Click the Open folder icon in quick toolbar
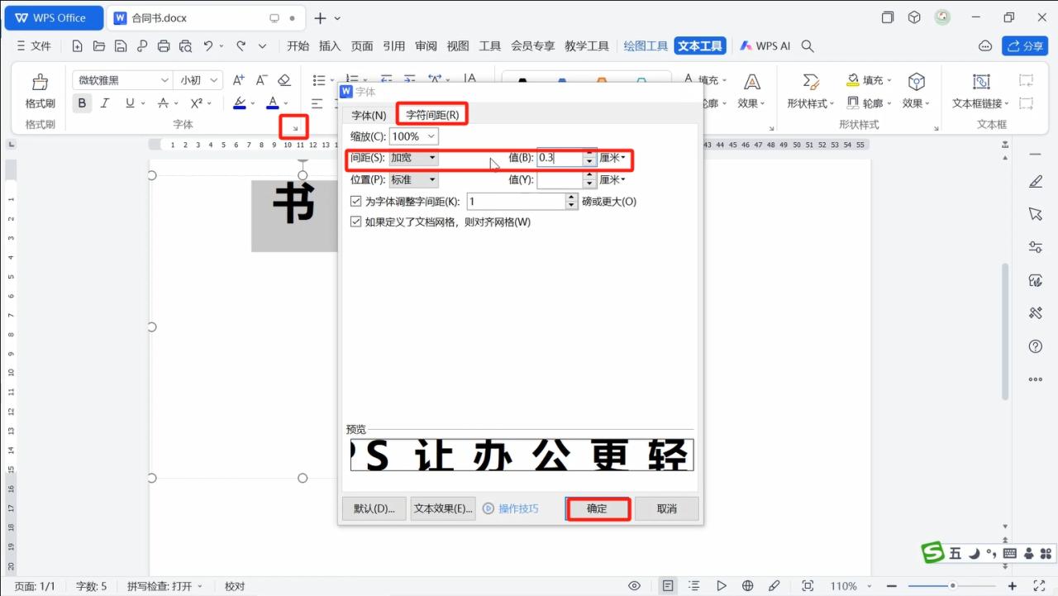The width and height of the screenshot is (1058, 596). click(x=99, y=46)
